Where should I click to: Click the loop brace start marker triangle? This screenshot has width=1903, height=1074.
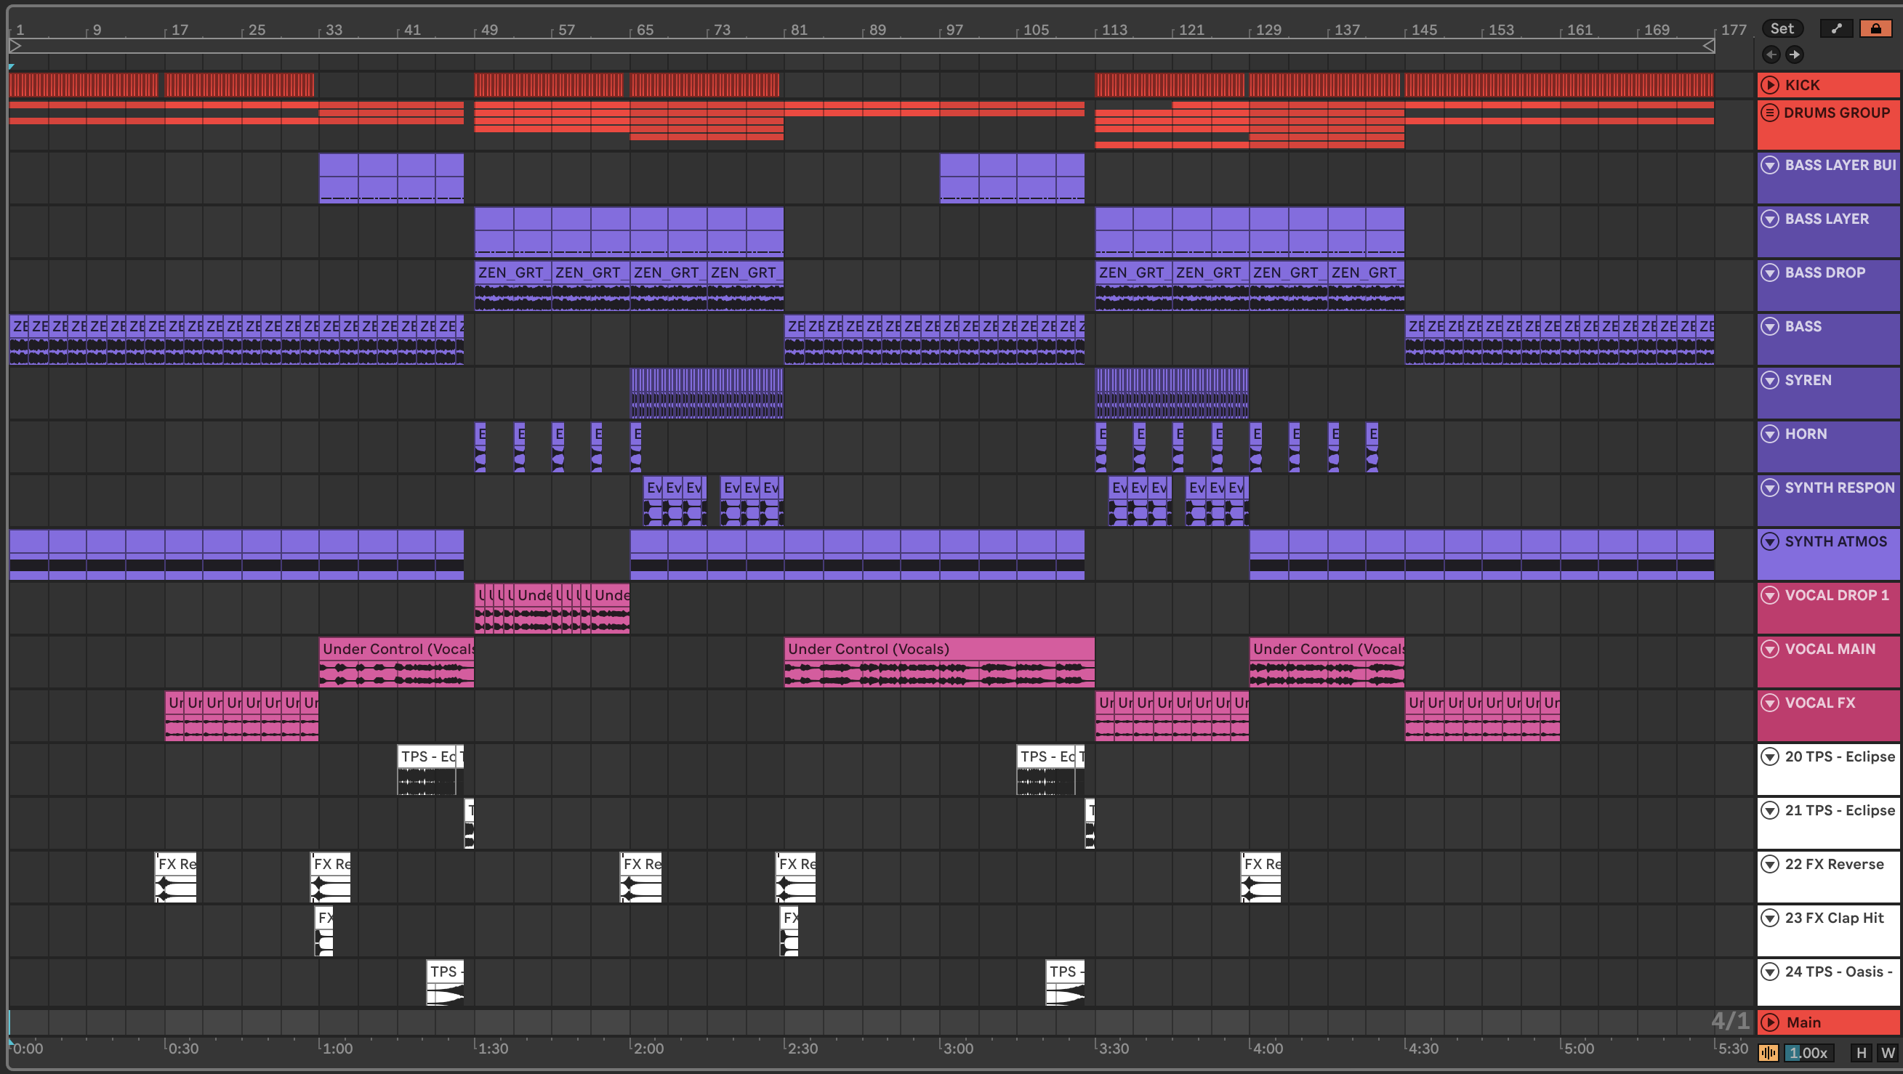point(15,46)
